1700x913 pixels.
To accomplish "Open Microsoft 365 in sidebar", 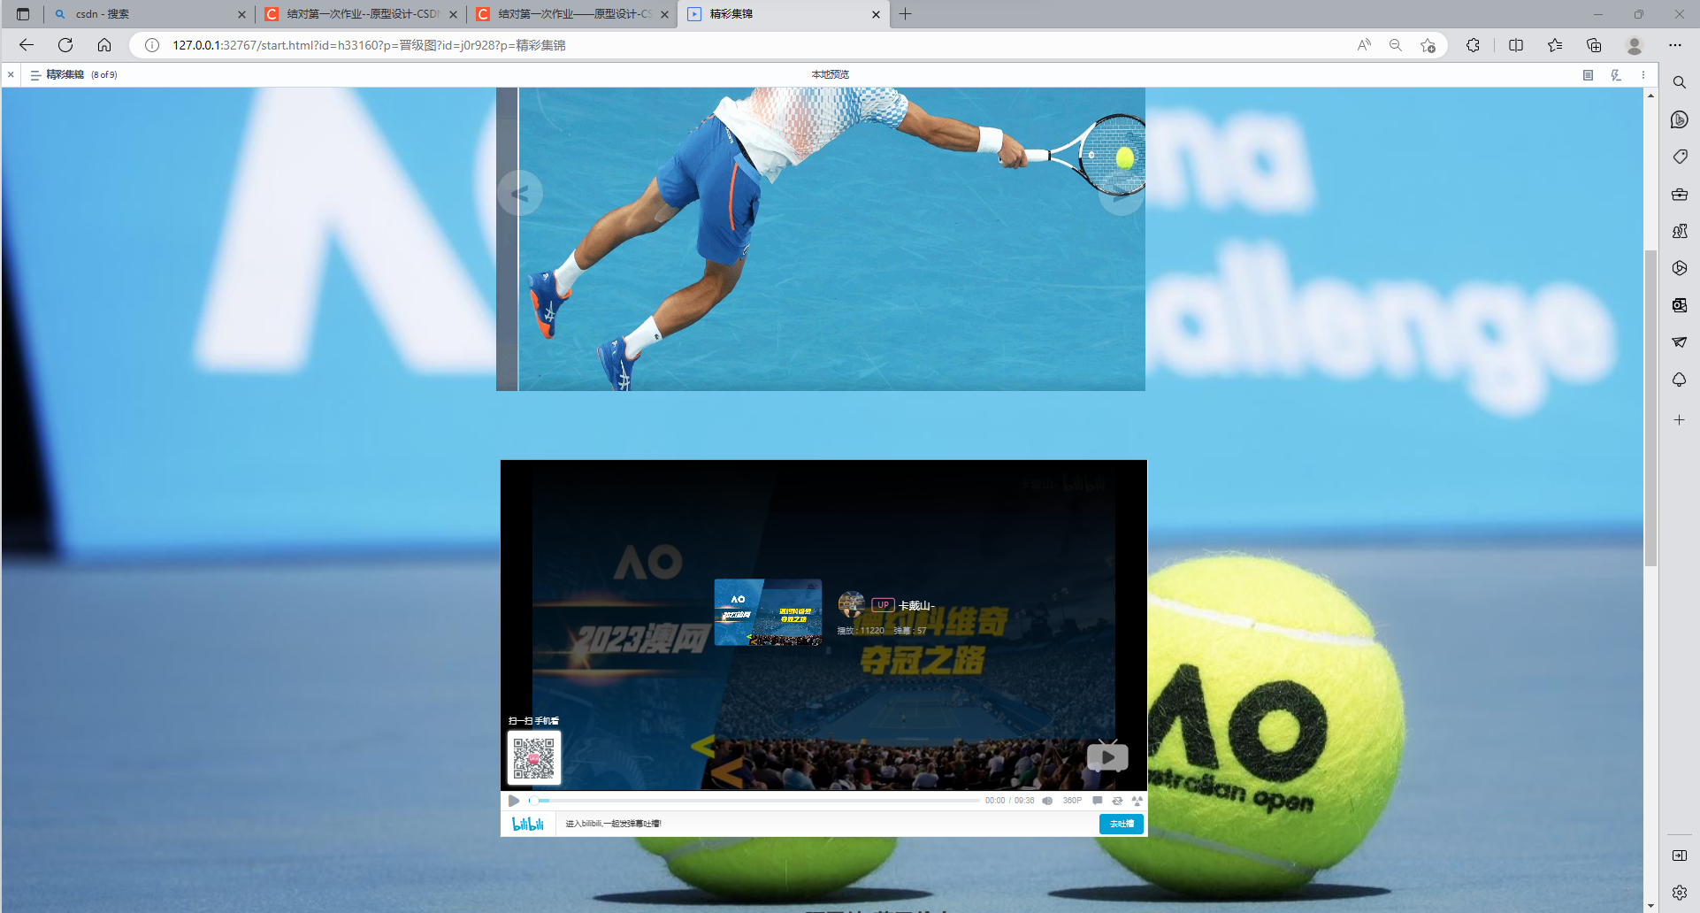I will (1680, 268).
